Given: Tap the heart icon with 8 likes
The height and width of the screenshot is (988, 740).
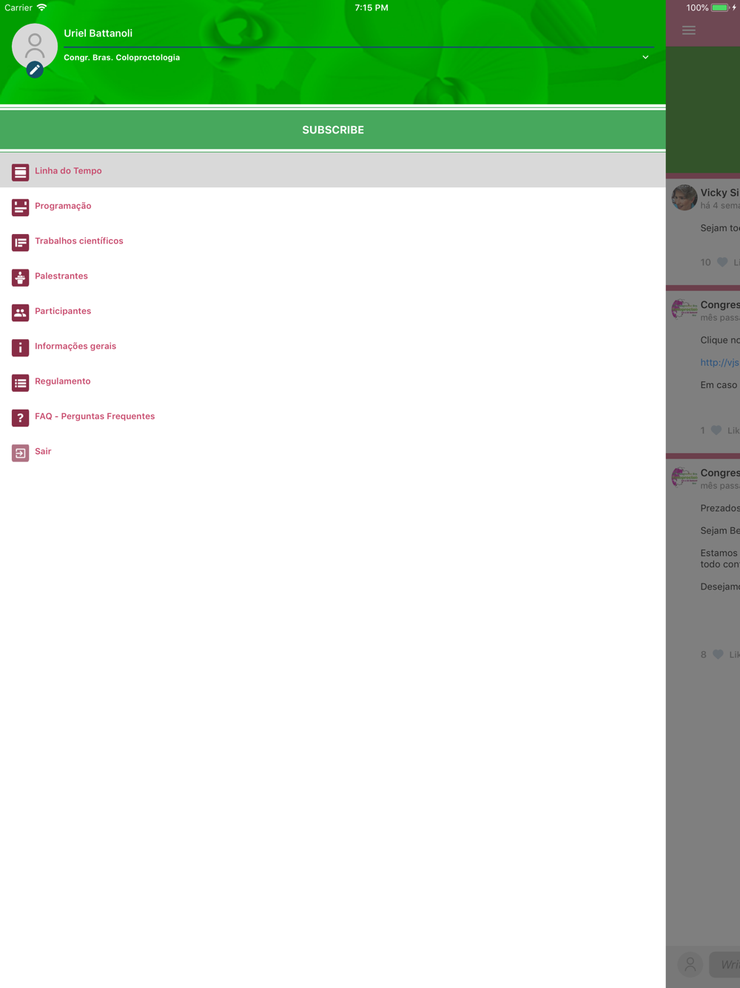Looking at the screenshot, I should pyautogui.click(x=718, y=655).
